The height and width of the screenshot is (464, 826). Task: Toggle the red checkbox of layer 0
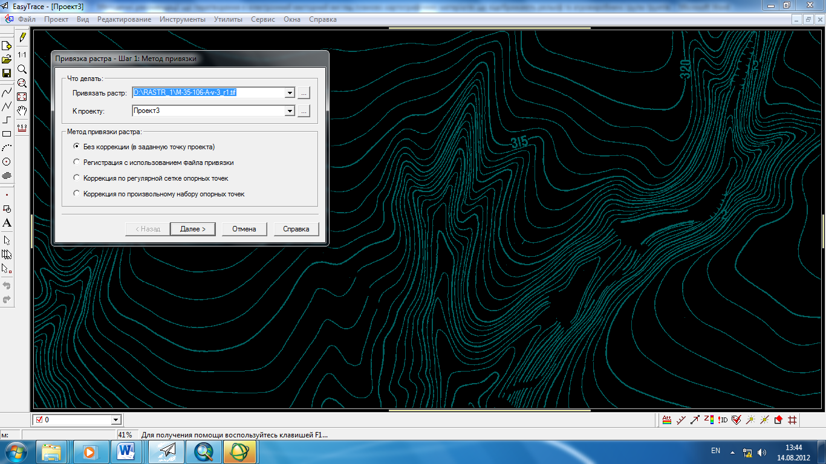pyautogui.click(x=39, y=420)
